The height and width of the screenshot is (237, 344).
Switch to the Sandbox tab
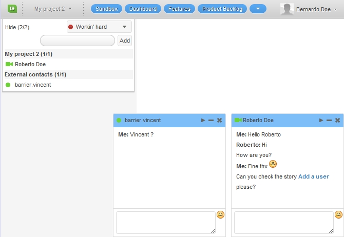(106, 9)
